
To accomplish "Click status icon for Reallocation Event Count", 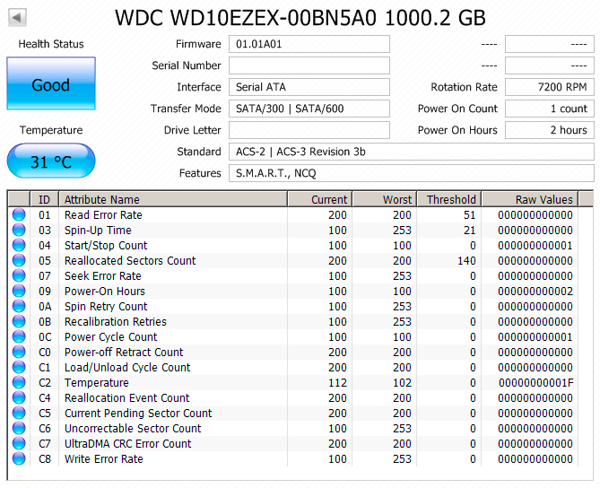I will [19, 397].
